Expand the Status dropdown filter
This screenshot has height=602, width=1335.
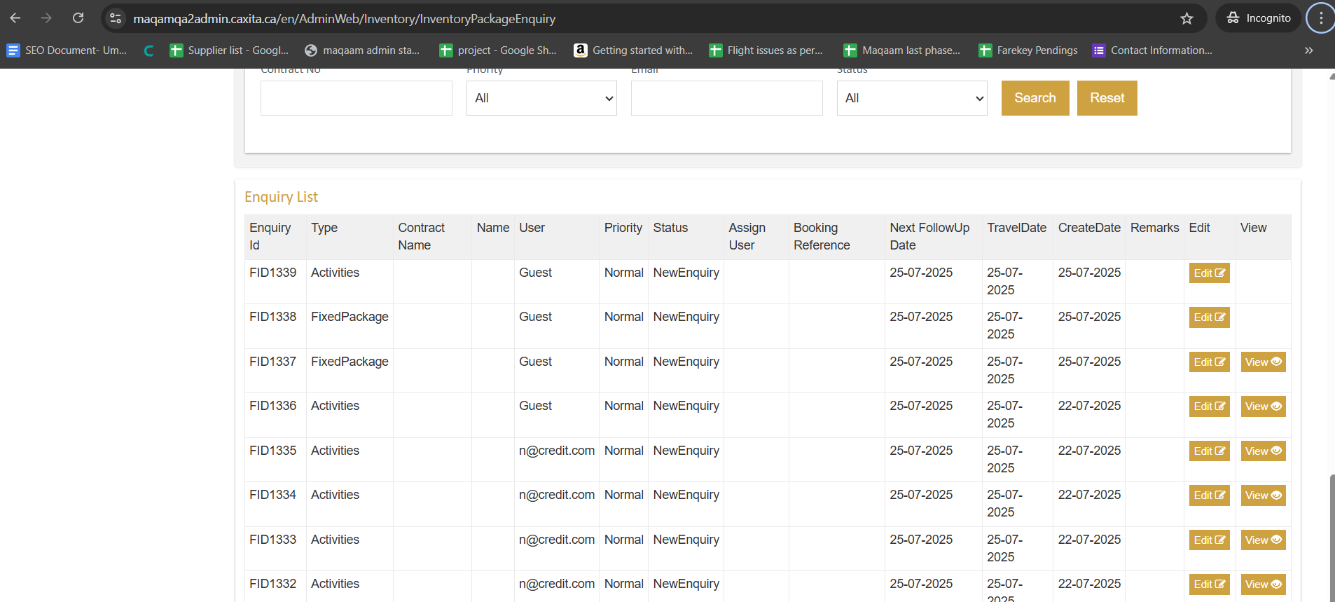click(x=911, y=98)
